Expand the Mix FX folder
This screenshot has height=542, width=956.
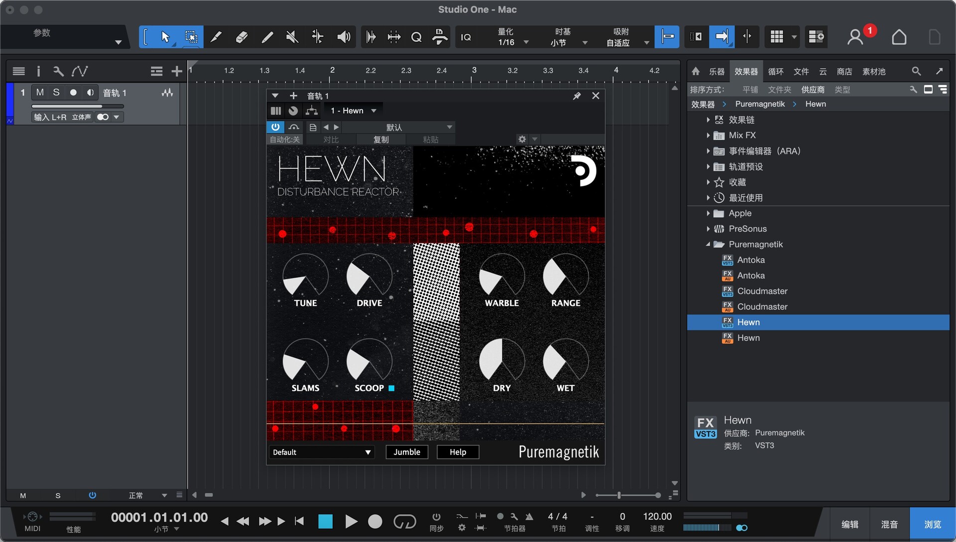708,135
